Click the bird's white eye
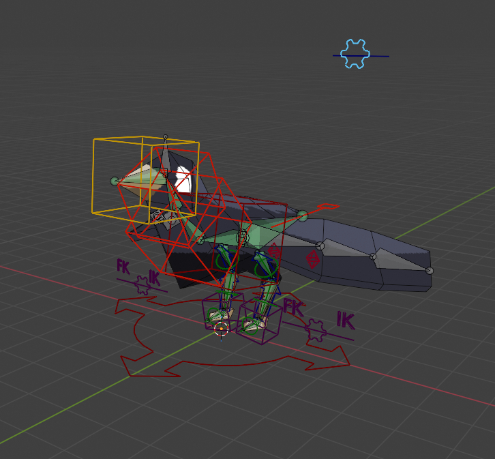Screen dimensions: 495x459 183,179
